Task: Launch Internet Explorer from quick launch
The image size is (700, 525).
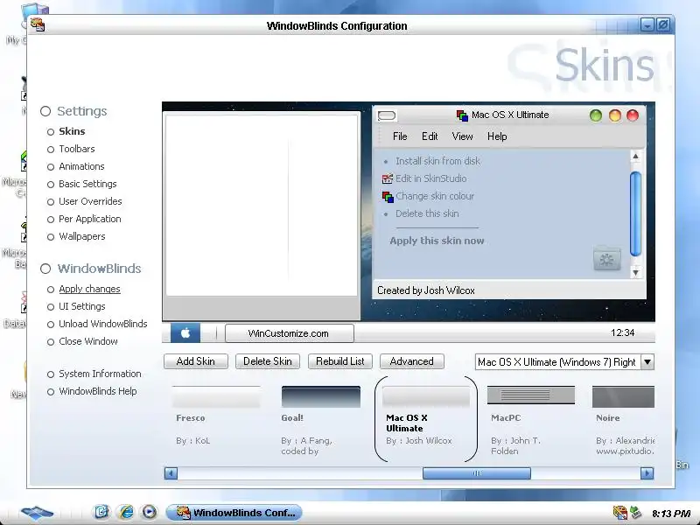Action: (126, 512)
